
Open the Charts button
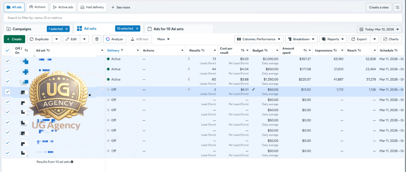(391, 39)
